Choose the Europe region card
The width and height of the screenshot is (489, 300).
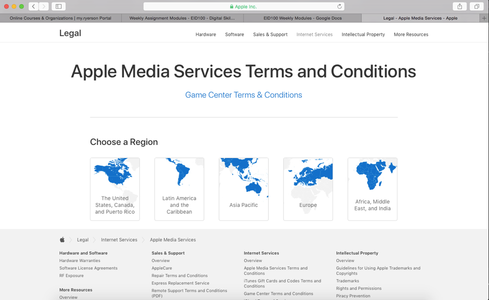point(308,189)
